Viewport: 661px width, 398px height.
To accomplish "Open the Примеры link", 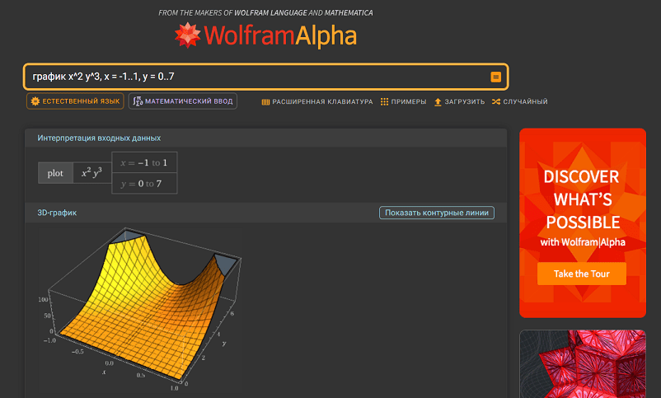I will click(403, 101).
